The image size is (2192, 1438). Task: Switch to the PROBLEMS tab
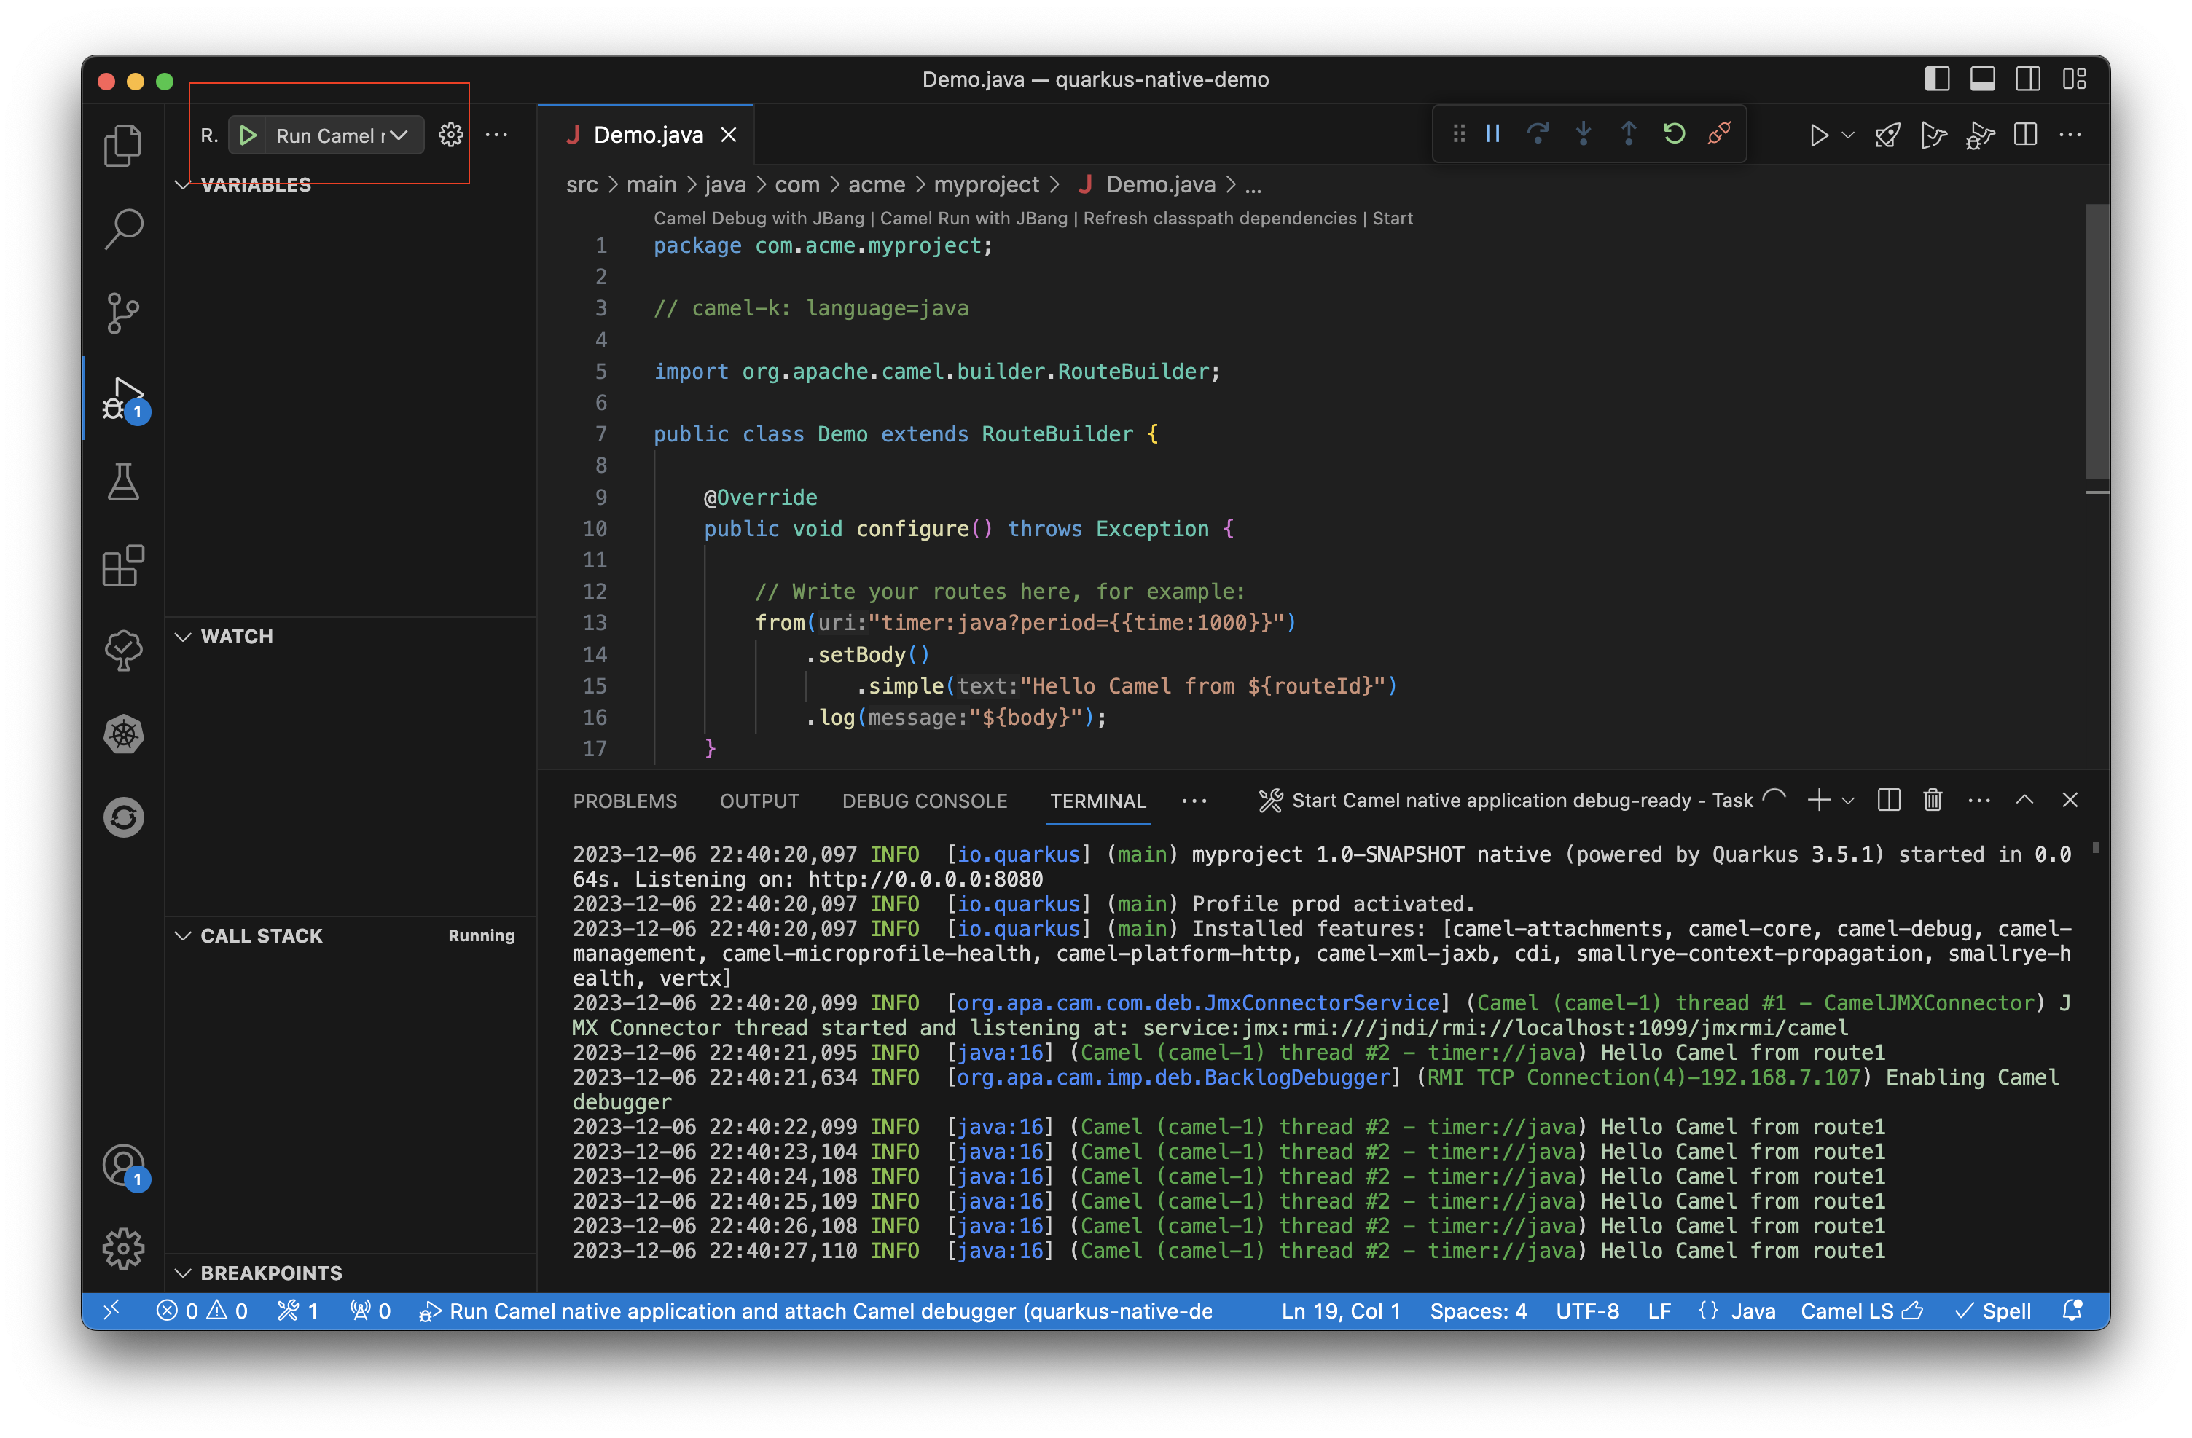(625, 801)
